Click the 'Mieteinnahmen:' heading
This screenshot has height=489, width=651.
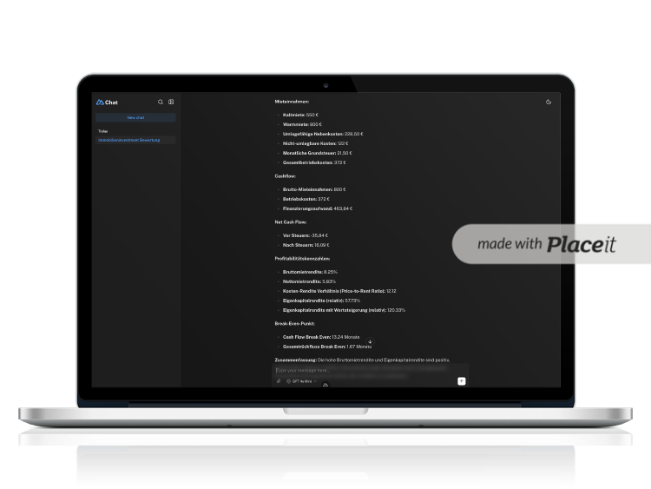tap(292, 102)
